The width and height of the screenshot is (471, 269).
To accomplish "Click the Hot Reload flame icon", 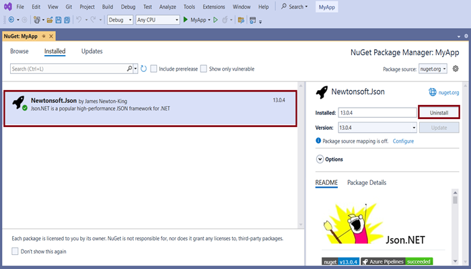I will pos(225,20).
